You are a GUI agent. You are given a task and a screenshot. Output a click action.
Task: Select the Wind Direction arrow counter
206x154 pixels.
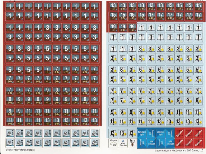[123, 143]
